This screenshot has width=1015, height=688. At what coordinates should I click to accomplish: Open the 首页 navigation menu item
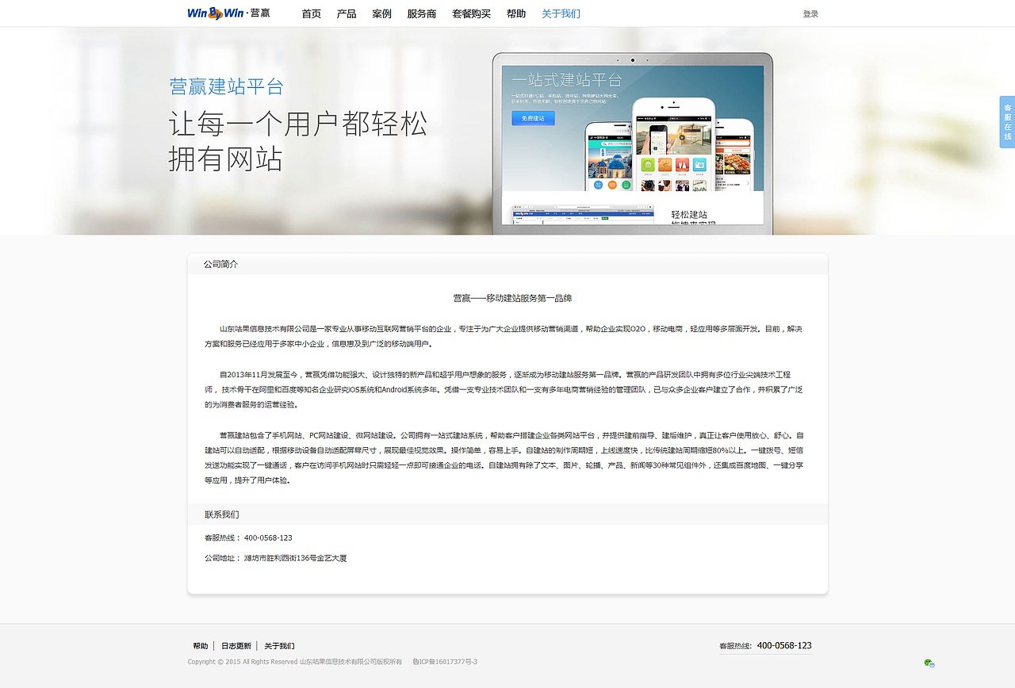coord(311,13)
